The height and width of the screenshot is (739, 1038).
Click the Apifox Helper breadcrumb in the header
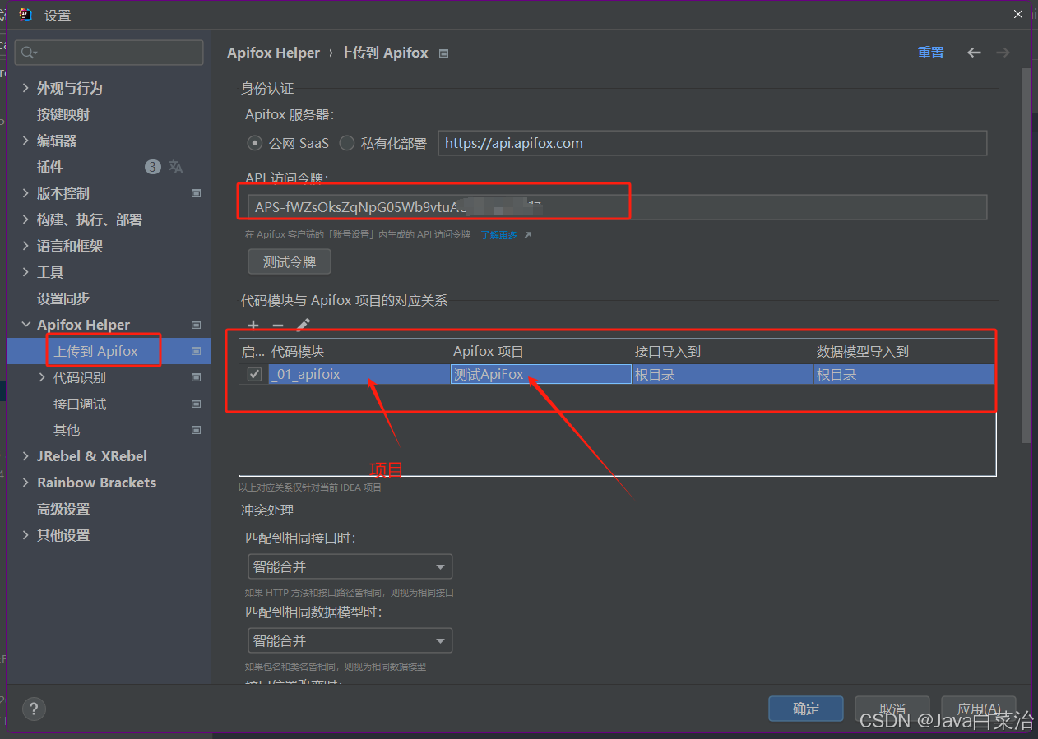(x=274, y=53)
